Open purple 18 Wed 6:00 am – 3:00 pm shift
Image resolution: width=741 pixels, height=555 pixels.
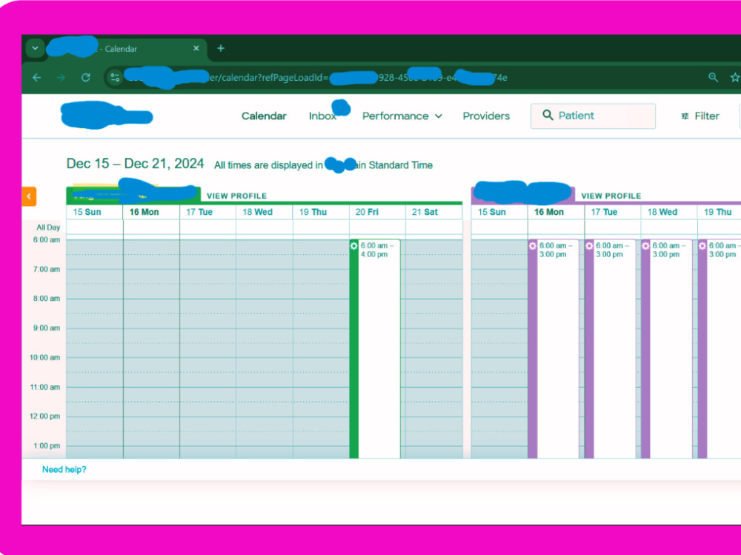point(667,349)
